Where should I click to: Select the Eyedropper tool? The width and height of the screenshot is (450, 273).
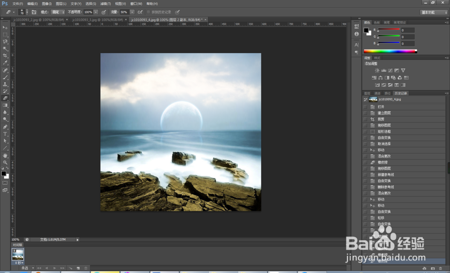pyautogui.click(x=5, y=63)
